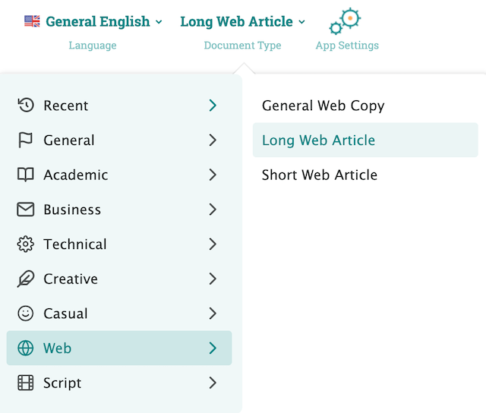Image resolution: width=486 pixels, height=413 pixels.
Task: Select the highlighted Long Web Article item
Action: click(x=318, y=140)
